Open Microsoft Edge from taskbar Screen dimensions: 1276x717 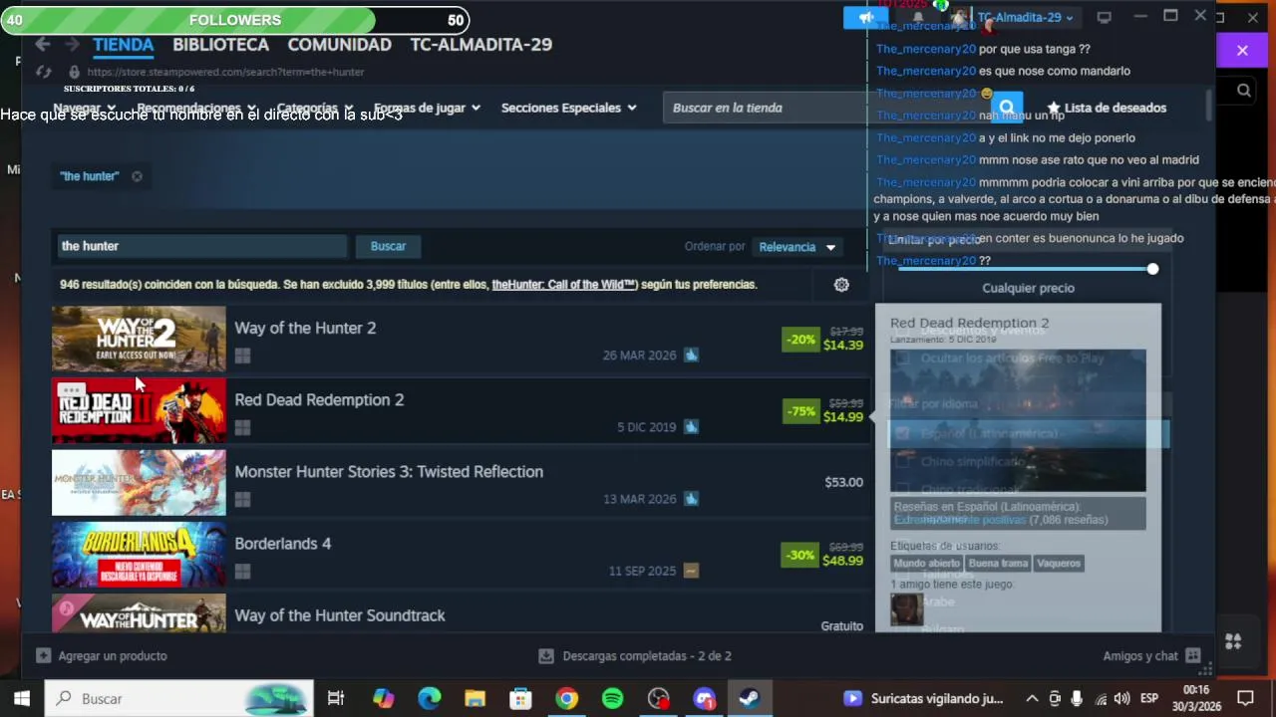(429, 698)
